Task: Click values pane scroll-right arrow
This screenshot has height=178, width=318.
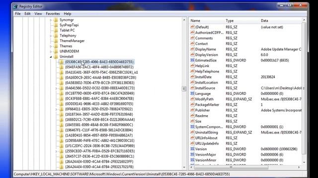Action: [299, 167]
